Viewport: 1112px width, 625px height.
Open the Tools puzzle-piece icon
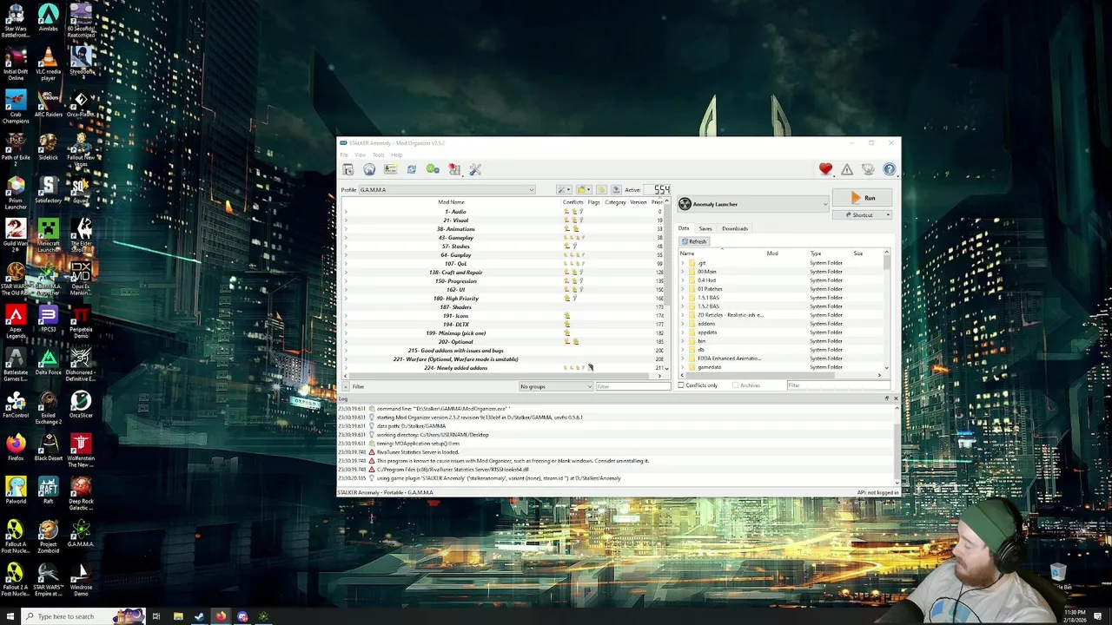tap(453, 169)
